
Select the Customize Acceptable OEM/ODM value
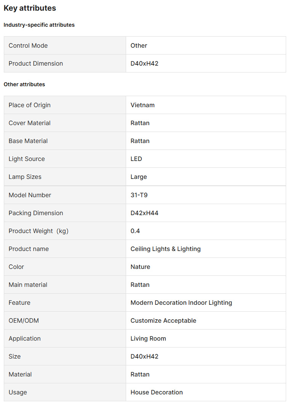tap(163, 320)
